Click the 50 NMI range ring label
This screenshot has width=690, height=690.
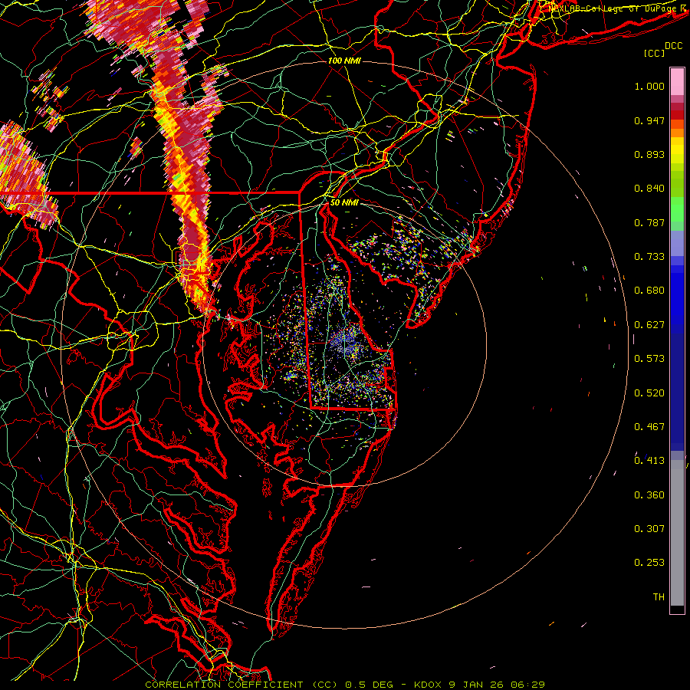344,202
